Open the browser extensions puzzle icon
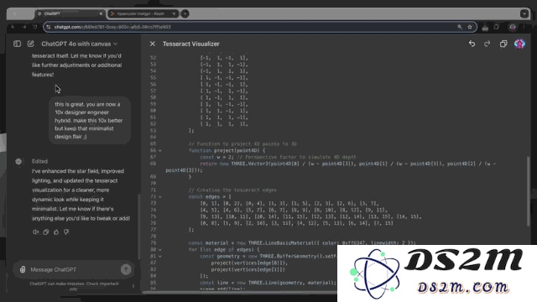Screen dimensions: 537x302 point(497,27)
